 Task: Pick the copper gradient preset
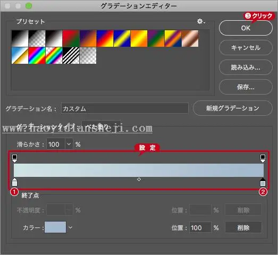point(190,38)
